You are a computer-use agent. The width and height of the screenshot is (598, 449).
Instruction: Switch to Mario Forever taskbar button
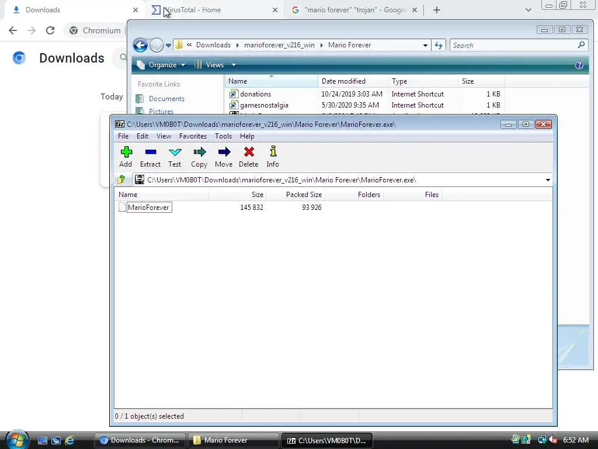(x=234, y=440)
